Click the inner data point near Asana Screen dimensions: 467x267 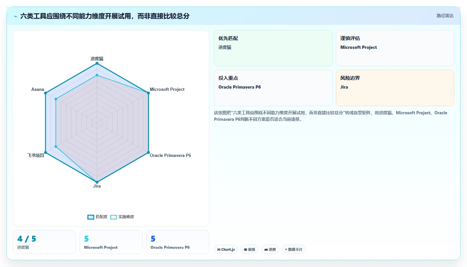(56, 99)
